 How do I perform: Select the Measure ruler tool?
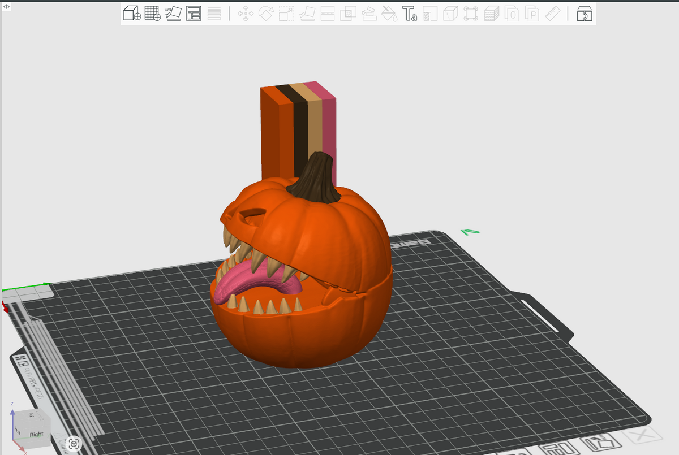(552, 14)
